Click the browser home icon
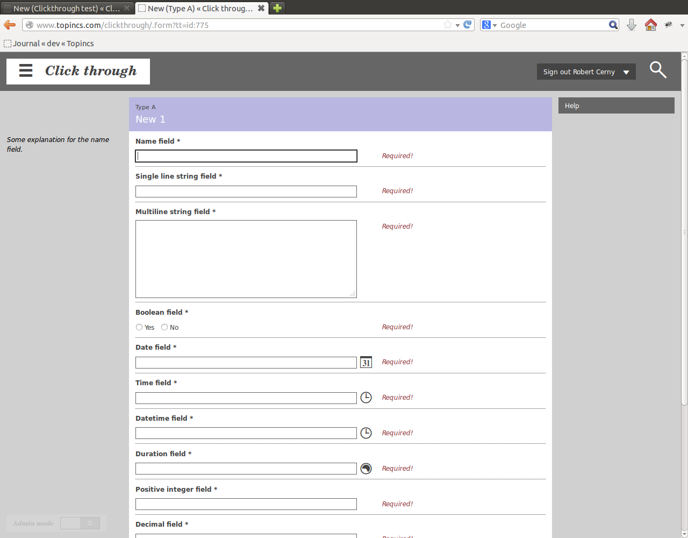 tap(650, 25)
